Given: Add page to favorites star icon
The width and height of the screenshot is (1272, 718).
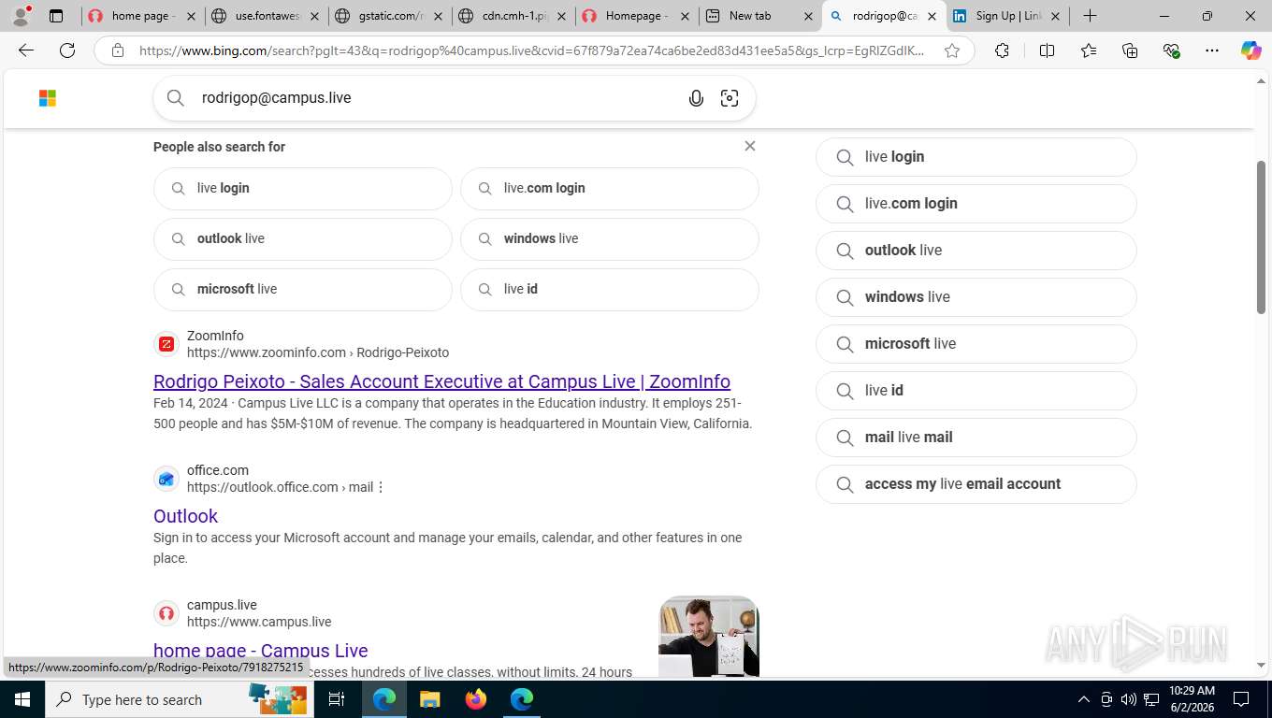Looking at the screenshot, I should (952, 50).
